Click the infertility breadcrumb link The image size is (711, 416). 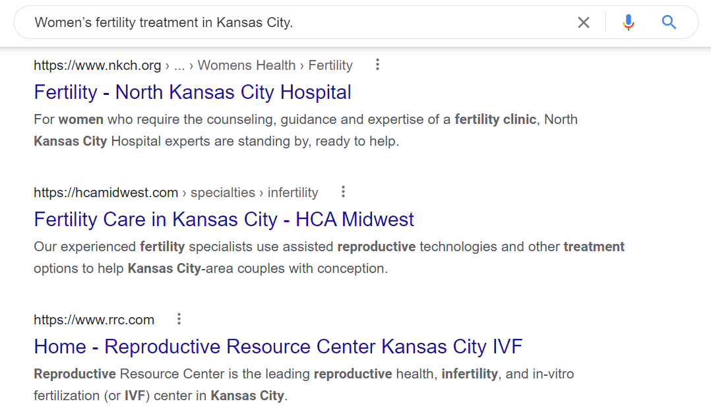point(293,192)
